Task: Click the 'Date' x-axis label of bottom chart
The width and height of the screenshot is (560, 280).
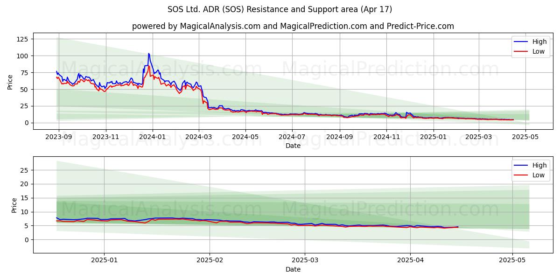Action: click(x=293, y=269)
